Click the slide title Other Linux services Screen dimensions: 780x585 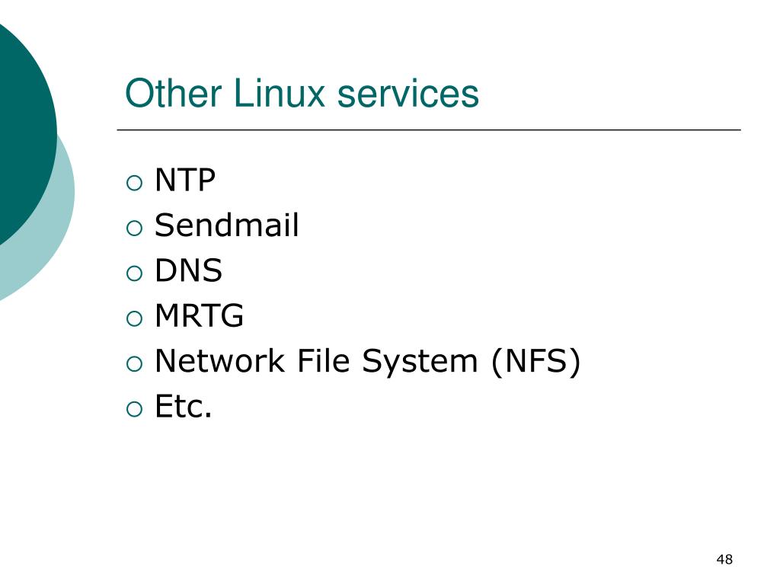point(302,93)
